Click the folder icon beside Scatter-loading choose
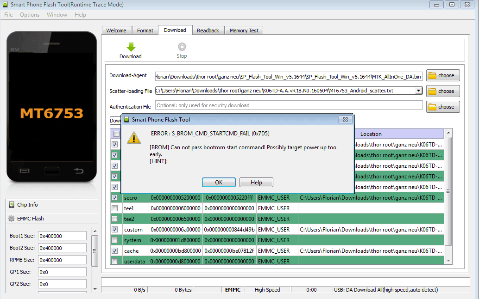 pos(432,91)
